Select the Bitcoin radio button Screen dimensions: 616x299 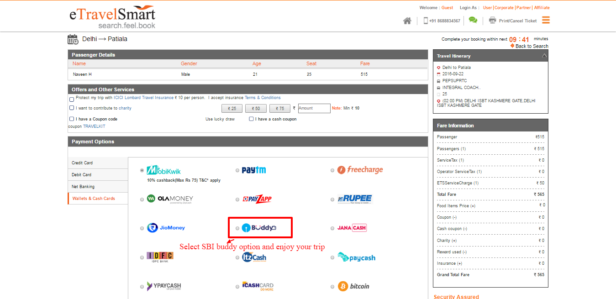tap(332, 287)
